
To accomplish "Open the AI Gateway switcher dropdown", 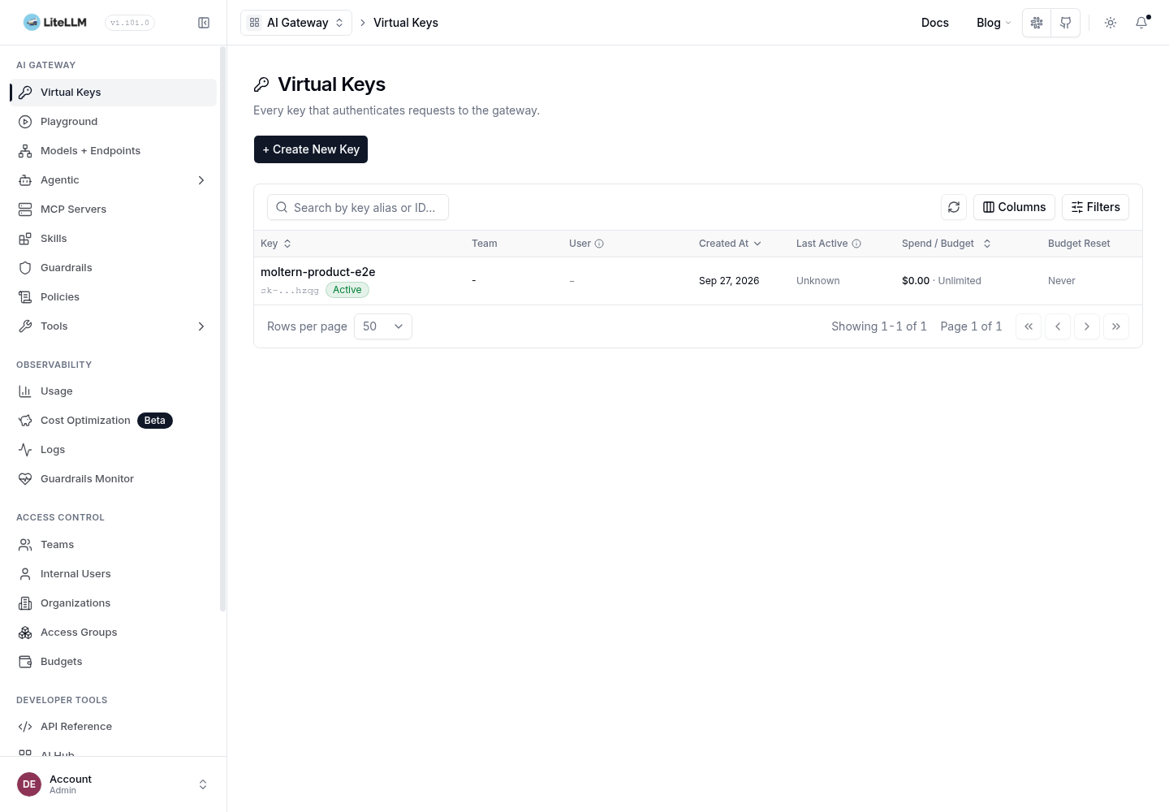I will 296,23.
